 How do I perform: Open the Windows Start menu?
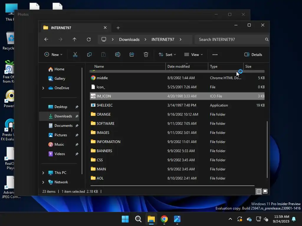coord(125,219)
